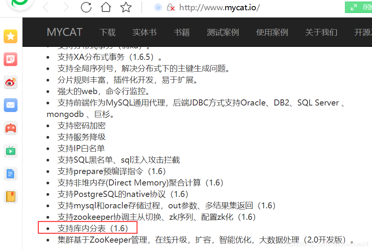This screenshot has height=251, width=372.
Task: Open the 实体书 menu item
Action: (144, 32)
